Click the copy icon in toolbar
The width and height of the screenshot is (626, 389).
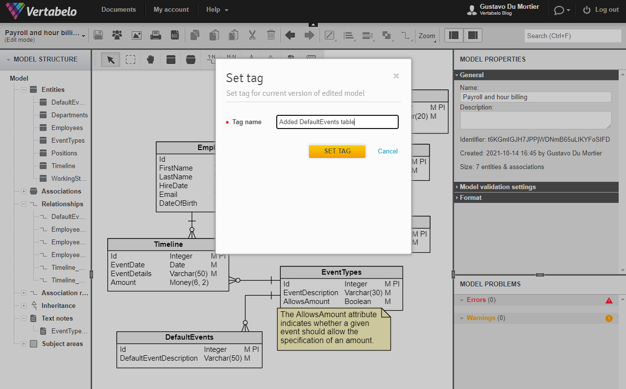195,35
